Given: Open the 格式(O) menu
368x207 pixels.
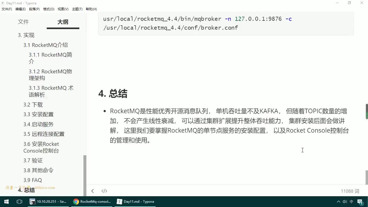Looking at the screenshot, I should 49,9.
